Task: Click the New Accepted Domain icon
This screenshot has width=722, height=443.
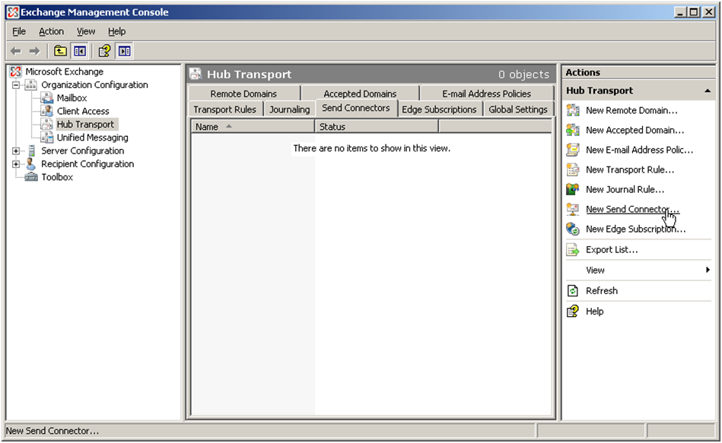Action: [572, 130]
